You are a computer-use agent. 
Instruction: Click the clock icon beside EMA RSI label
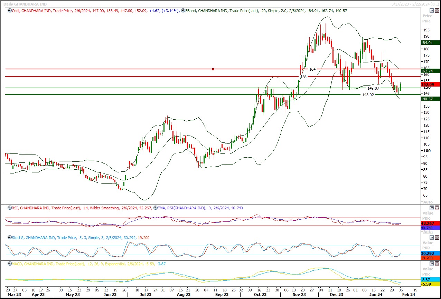[x=155, y=208]
